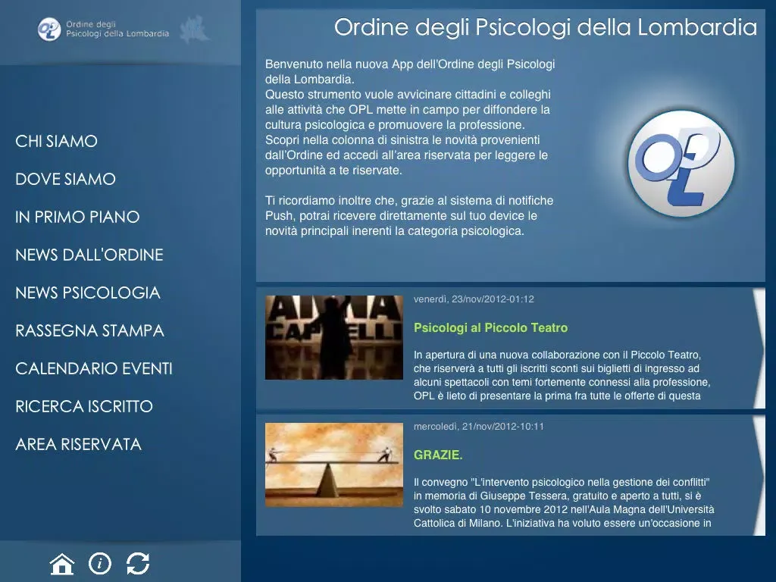Open the 'Psicologi al Piccolo Teatro' headline
The height and width of the screenshot is (582, 776).
(490, 327)
